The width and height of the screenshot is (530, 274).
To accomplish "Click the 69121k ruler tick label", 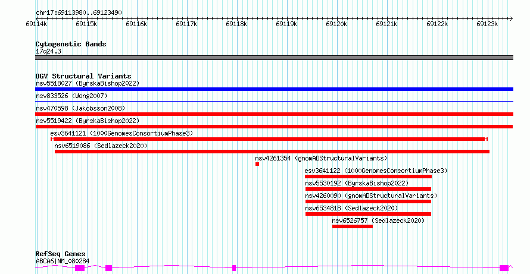I will 386,24.
